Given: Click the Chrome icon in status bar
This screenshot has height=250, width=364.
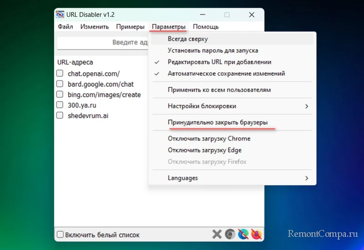Looking at the screenshot, I should (x=230, y=235).
